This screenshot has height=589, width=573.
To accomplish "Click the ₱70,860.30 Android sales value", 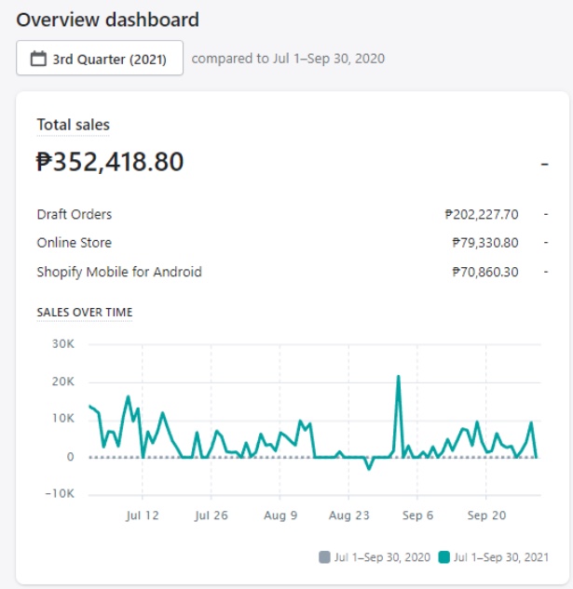I will click(x=485, y=272).
